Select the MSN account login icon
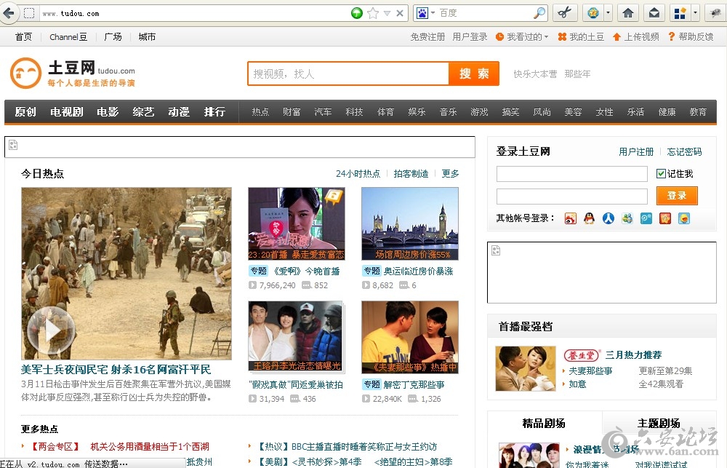The height and width of the screenshot is (468, 727). click(x=627, y=218)
